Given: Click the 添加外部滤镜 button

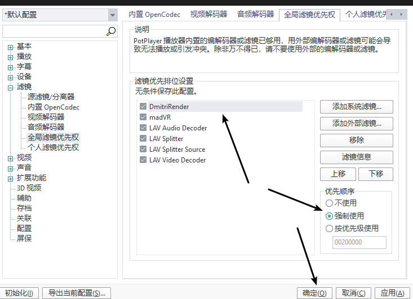Looking at the screenshot, I should click(x=357, y=124).
